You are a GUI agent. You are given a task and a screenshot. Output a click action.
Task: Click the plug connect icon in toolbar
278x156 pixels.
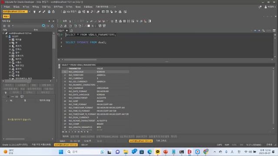click(34, 12)
